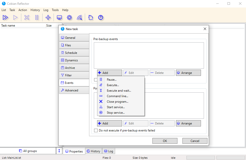Pause backup toolbar icon

coord(37,18)
